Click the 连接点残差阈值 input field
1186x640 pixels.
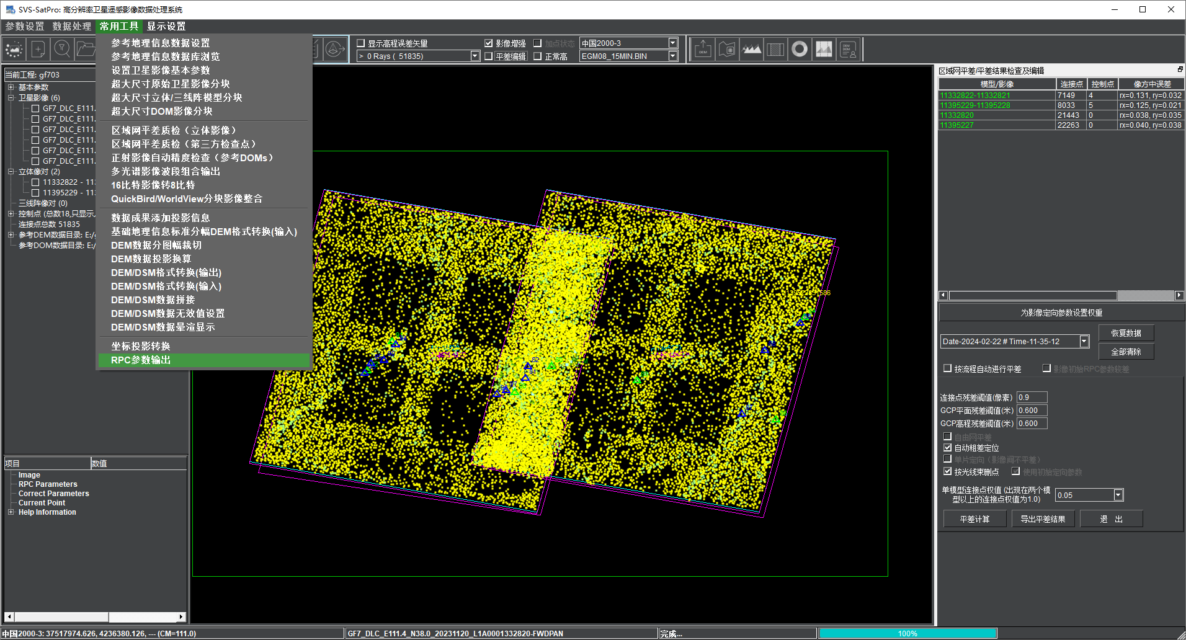[1032, 398]
